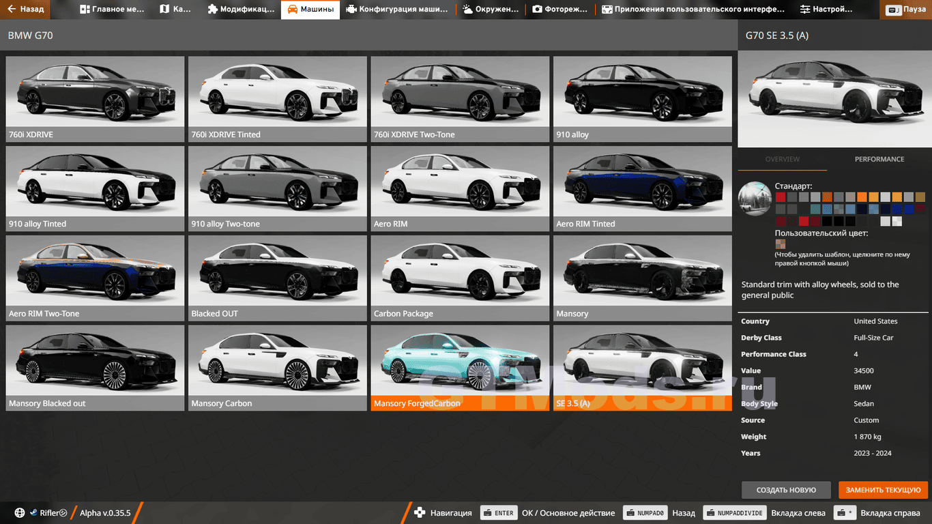
Task: Click the NUMPADDIVIDE key hint icon
Action: [734, 513]
